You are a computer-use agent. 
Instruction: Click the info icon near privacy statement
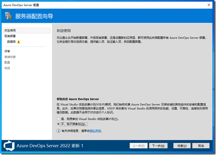coord(58,131)
